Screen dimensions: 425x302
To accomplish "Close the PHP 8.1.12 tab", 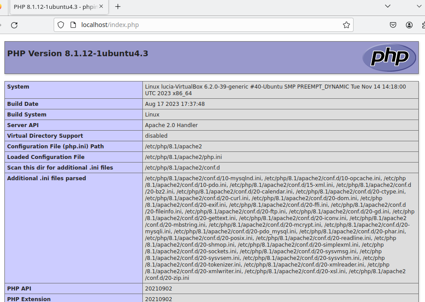I will pos(101,7).
